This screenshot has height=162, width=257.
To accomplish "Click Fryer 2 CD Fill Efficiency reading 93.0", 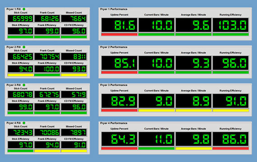I will tap(74, 69).
